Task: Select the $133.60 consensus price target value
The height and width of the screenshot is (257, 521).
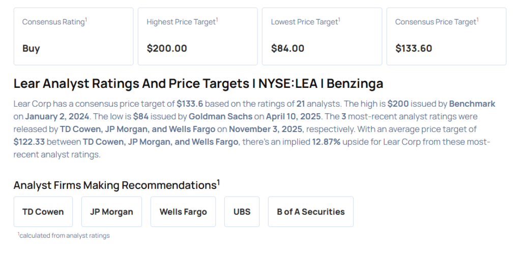Action: (414, 49)
